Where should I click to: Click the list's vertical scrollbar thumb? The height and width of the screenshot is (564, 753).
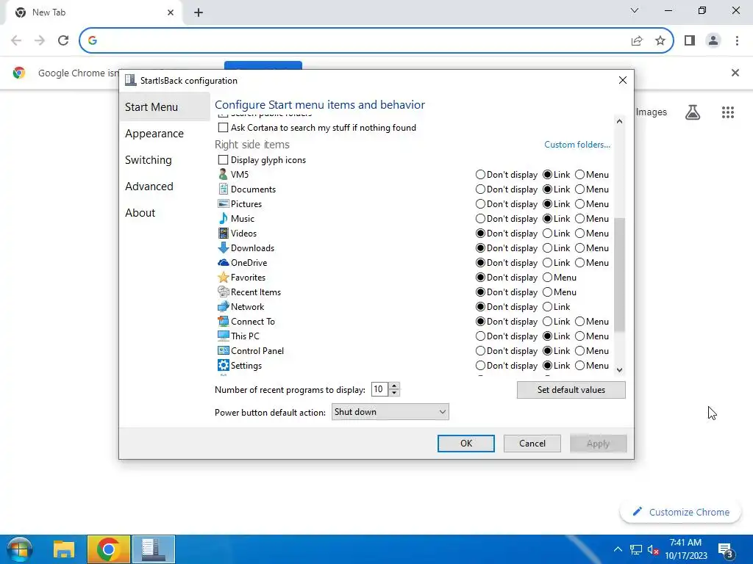(619, 275)
